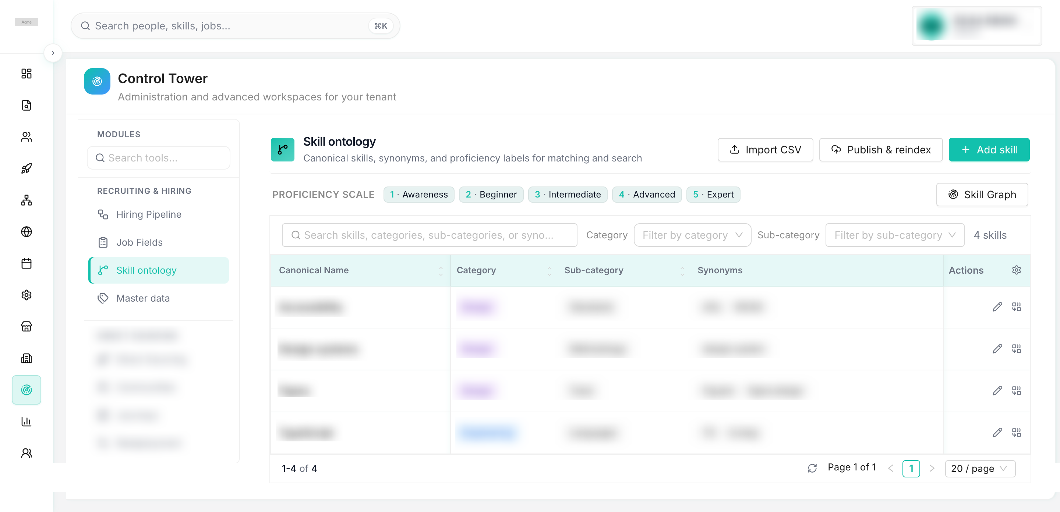
Task: Click the grid action icon in the first skill row
Action: pyautogui.click(x=1016, y=307)
